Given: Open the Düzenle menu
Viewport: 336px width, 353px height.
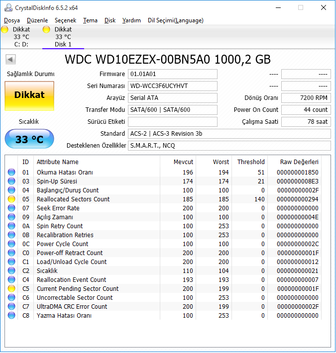Looking at the screenshot, I should (37, 20).
